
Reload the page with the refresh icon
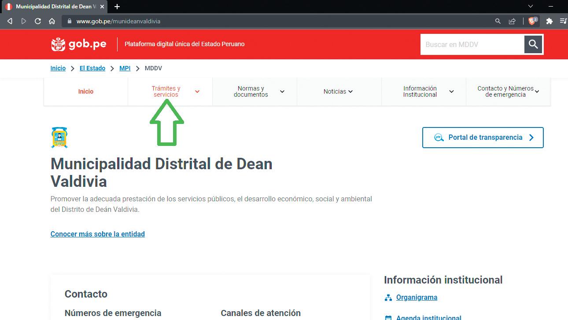38,21
